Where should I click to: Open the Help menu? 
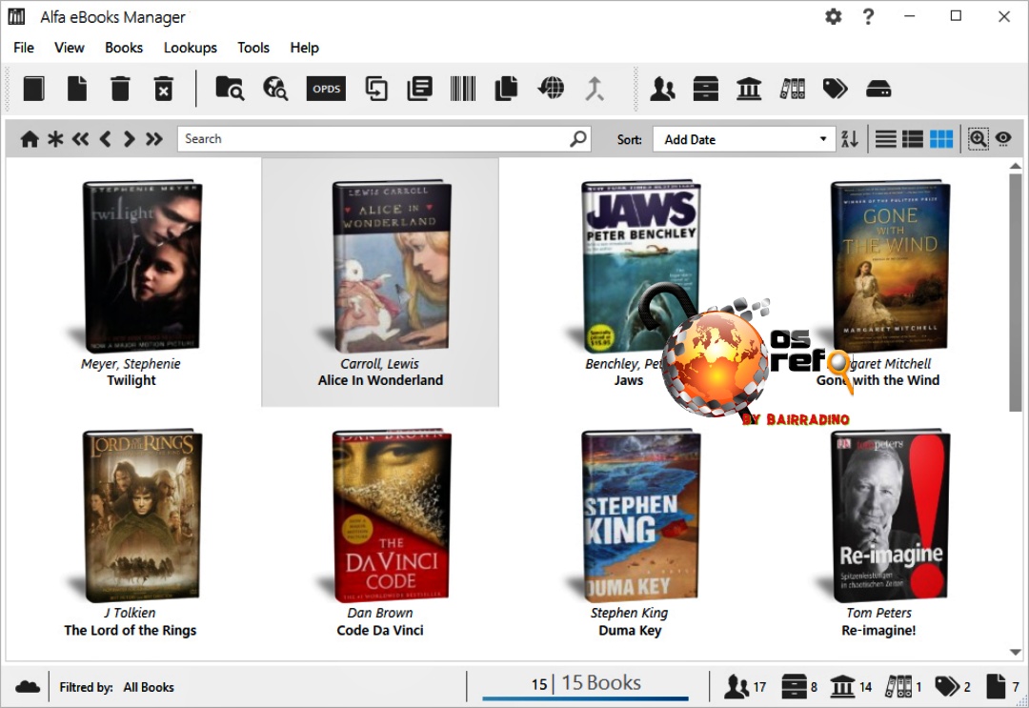tap(305, 48)
